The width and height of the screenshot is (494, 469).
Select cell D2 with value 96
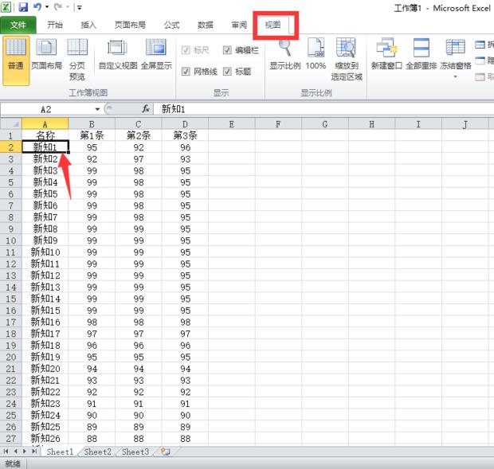pos(185,147)
